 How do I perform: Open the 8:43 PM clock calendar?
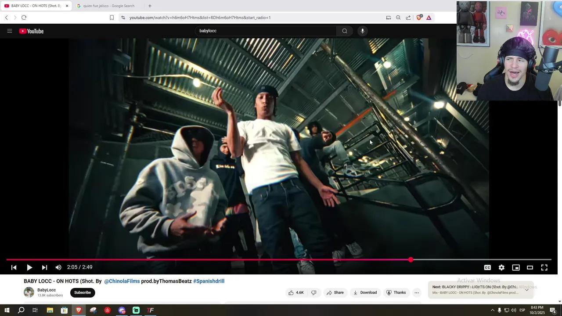537,310
